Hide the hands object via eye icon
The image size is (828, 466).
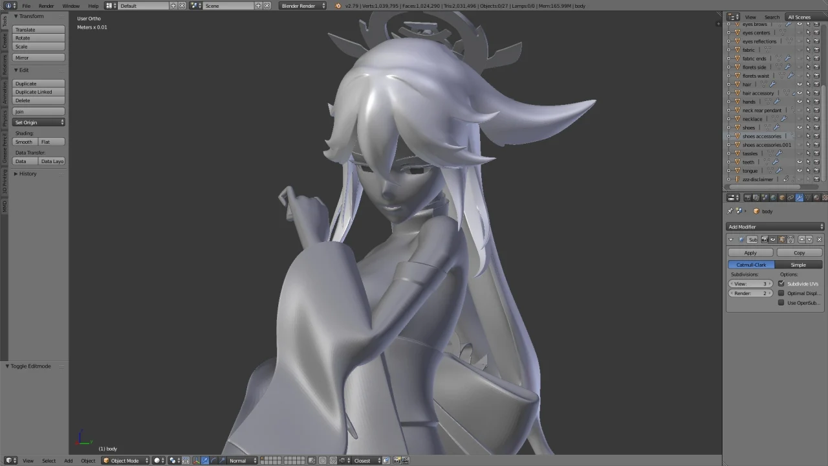pyautogui.click(x=800, y=102)
